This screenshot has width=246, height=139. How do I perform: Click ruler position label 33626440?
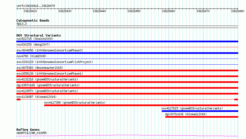[99, 11]
